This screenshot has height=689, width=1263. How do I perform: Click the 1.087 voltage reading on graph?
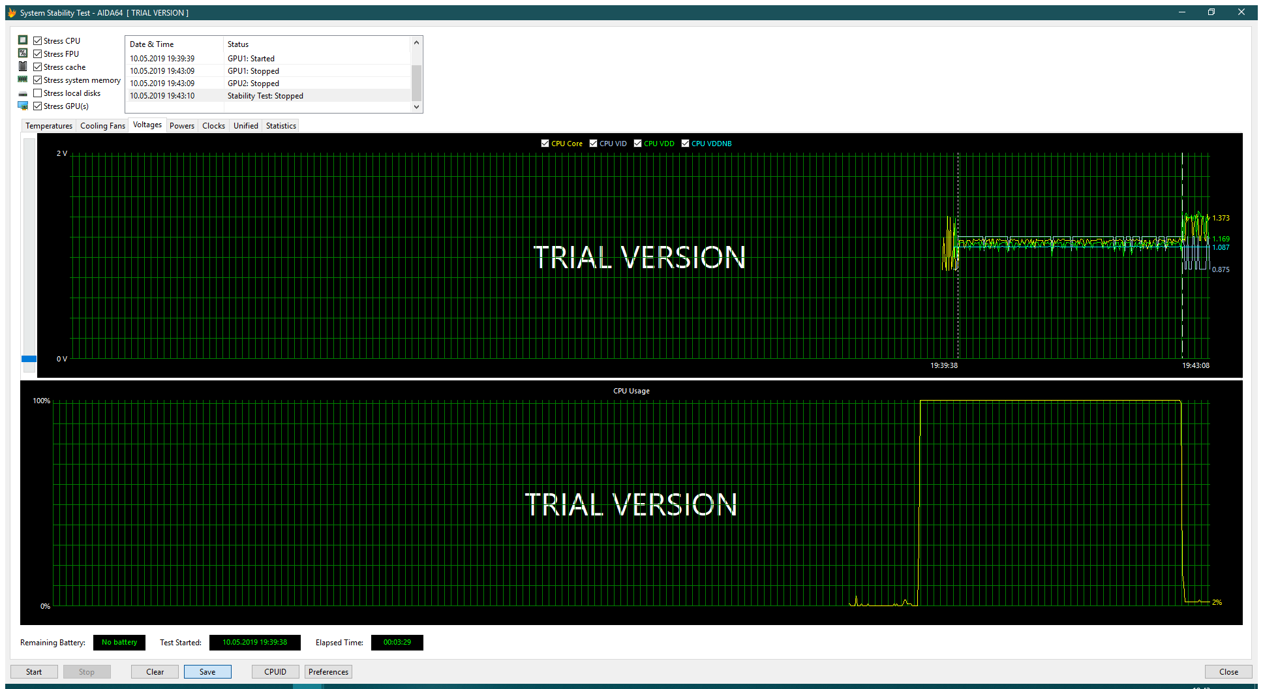pos(1221,247)
